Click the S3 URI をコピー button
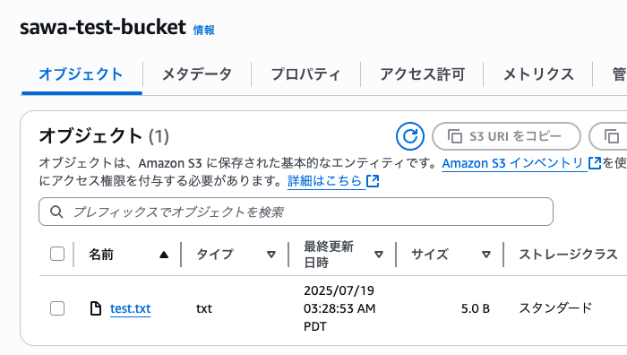 pyautogui.click(x=506, y=136)
